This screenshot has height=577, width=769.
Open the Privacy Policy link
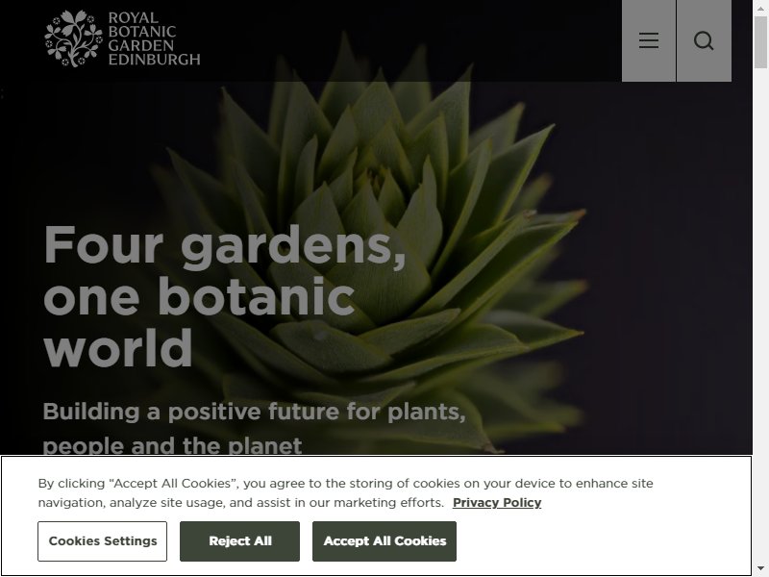click(497, 503)
